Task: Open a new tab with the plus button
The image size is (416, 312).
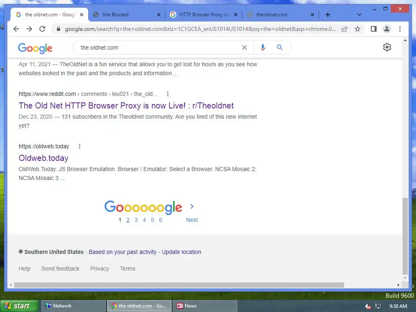Action: click(328, 15)
